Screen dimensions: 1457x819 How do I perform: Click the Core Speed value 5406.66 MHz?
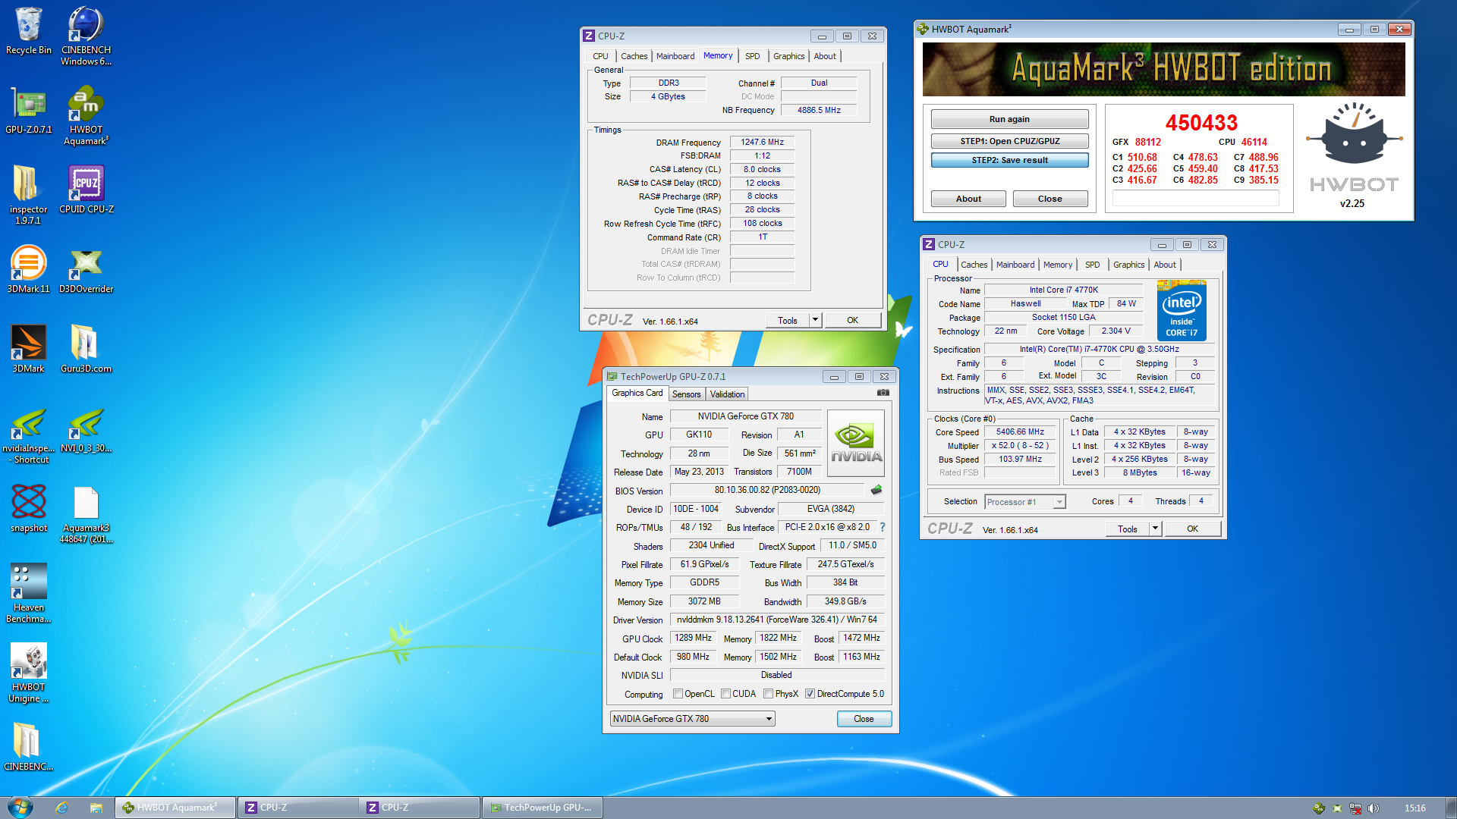point(1020,431)
